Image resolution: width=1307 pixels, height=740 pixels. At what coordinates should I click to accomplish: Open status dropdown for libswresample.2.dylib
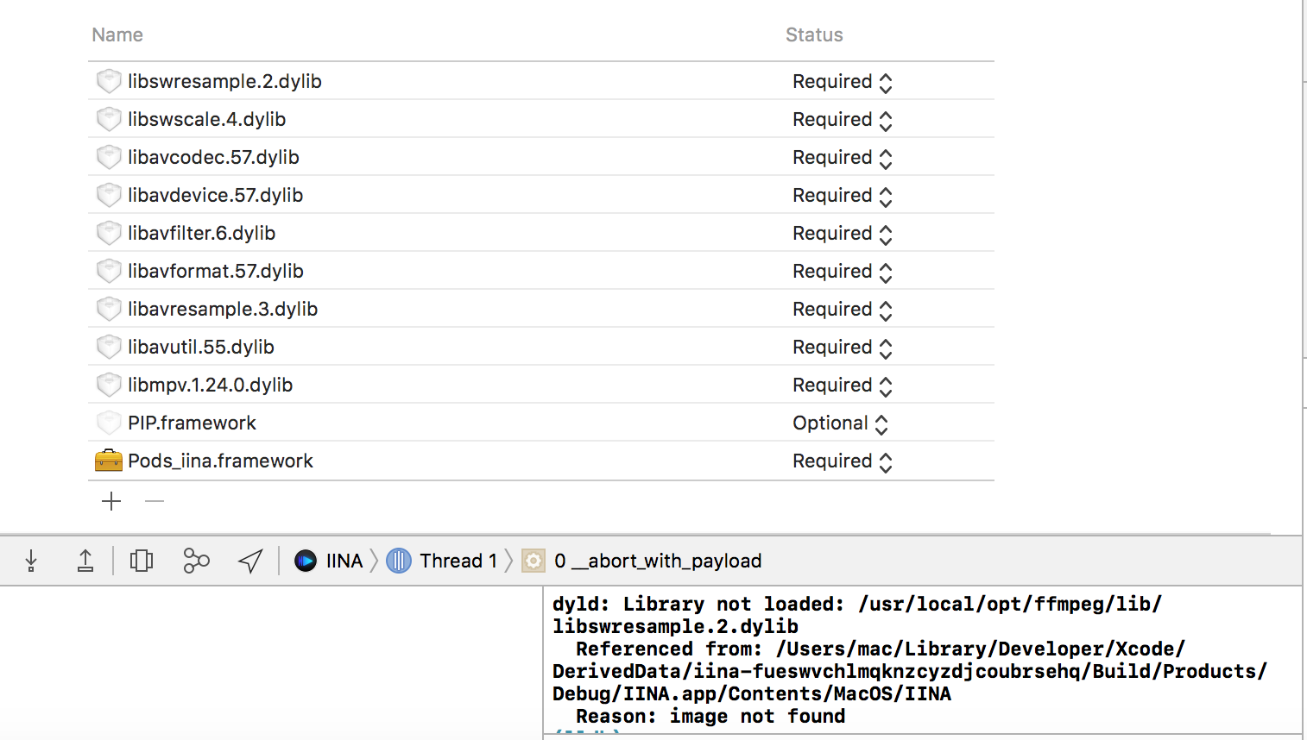[x=843, y=82]
